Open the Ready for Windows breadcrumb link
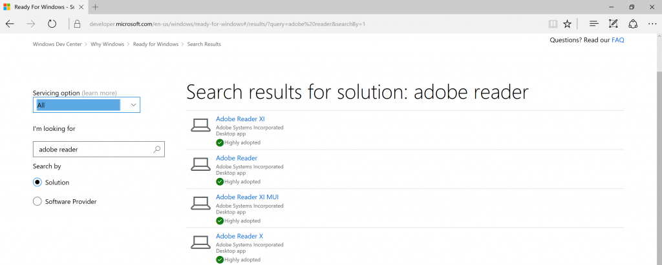 point(156,44)
